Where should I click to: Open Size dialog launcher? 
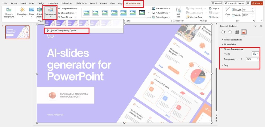coord(254,21)
